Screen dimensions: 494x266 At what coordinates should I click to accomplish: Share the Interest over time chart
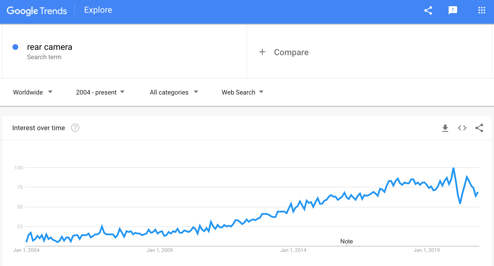coord(479,128)
